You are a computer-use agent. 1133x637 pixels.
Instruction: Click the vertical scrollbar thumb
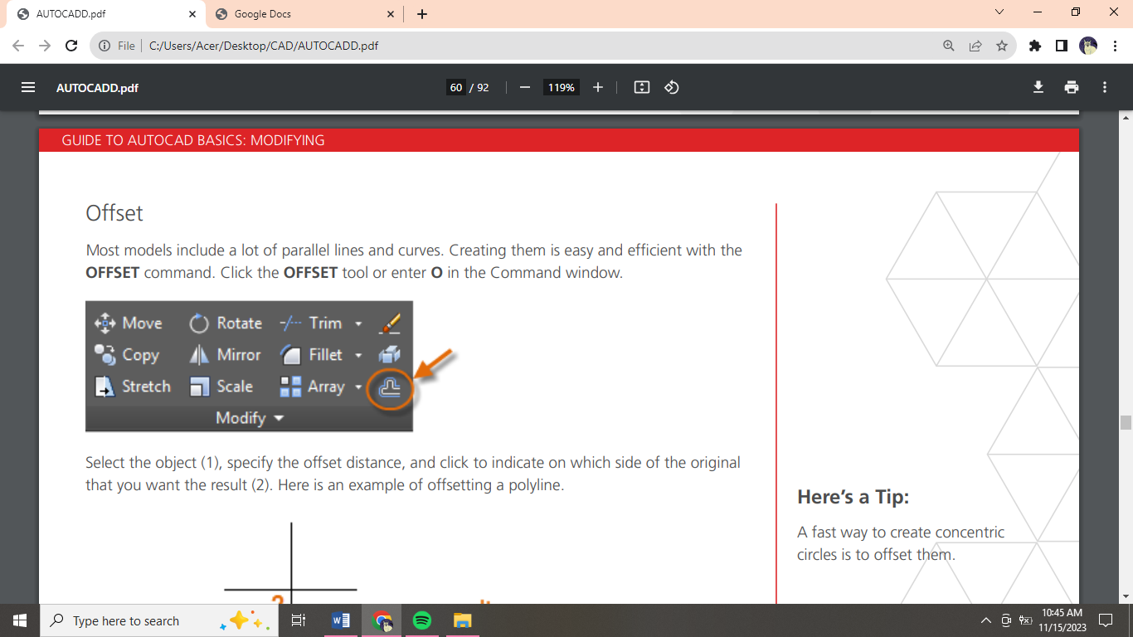[x=1126, y=422]
